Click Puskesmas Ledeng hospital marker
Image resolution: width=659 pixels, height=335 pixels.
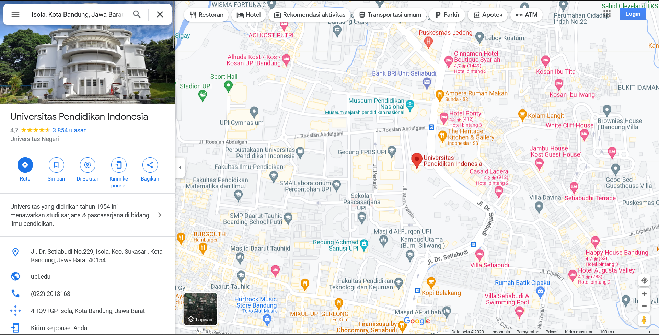click(x=428, y=42)
